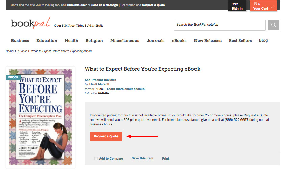Open See Product Reviews link
The height and width of the screenshot is (172, 286).
101,80
